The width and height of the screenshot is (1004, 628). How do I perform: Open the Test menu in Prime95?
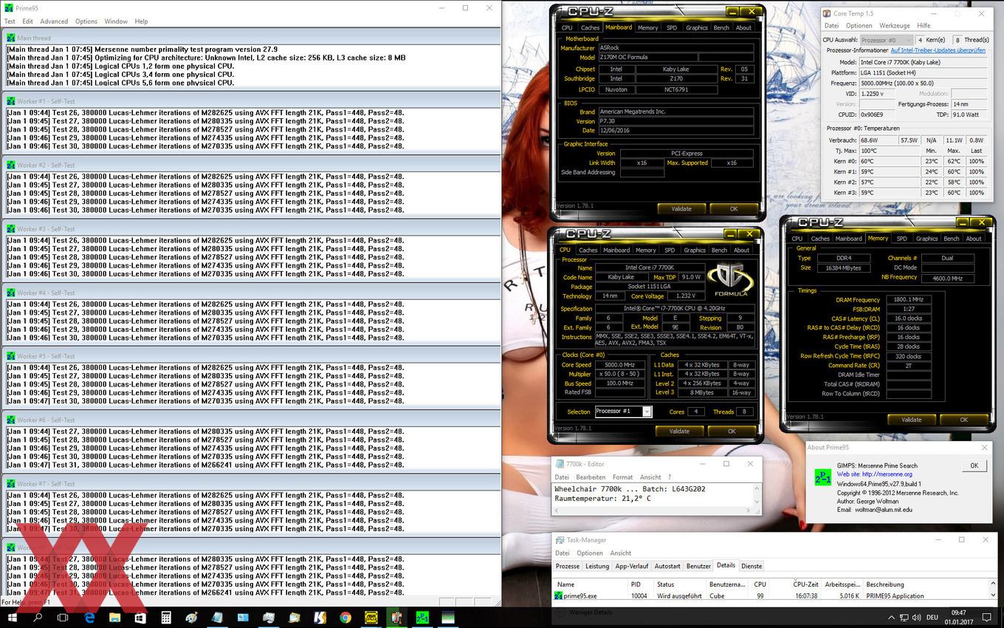point(10,21)
